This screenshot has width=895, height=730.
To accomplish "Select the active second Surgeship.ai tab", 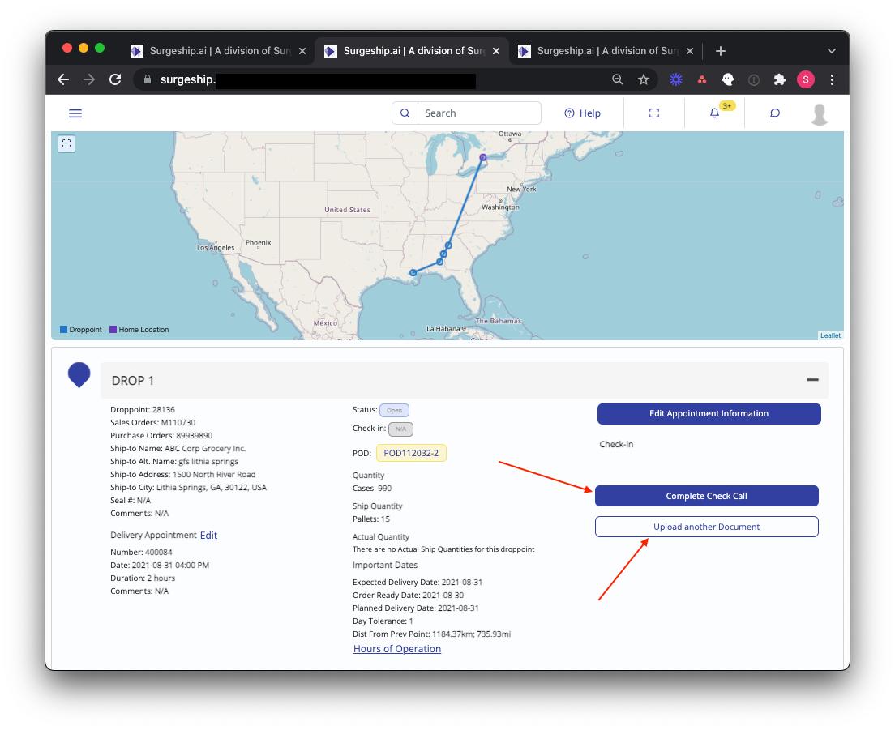I will 412,51.
